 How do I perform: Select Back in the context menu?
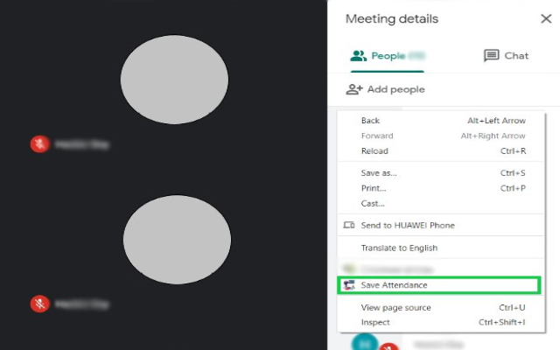(x=371, y=121)
